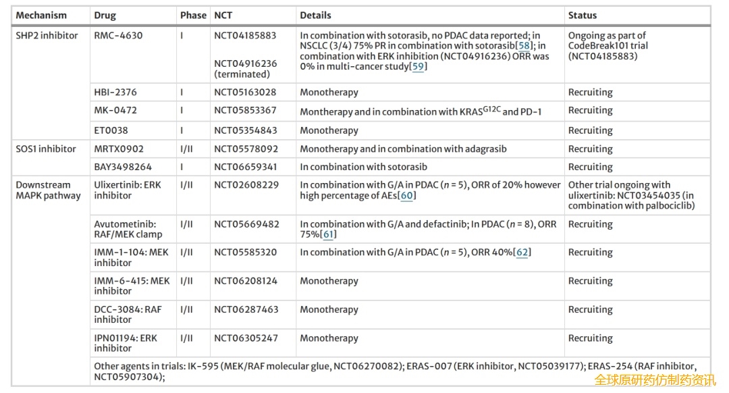Follow reference 61 in the avutometinib details
The width and height of the screenshot is (729, 393).
329,234
